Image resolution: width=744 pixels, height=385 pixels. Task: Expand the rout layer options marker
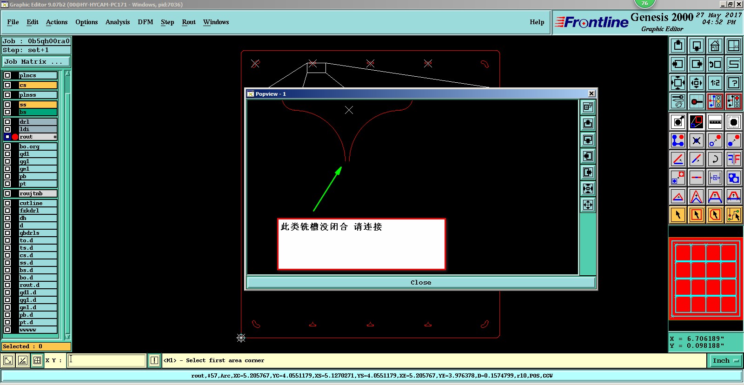point(55,137)
